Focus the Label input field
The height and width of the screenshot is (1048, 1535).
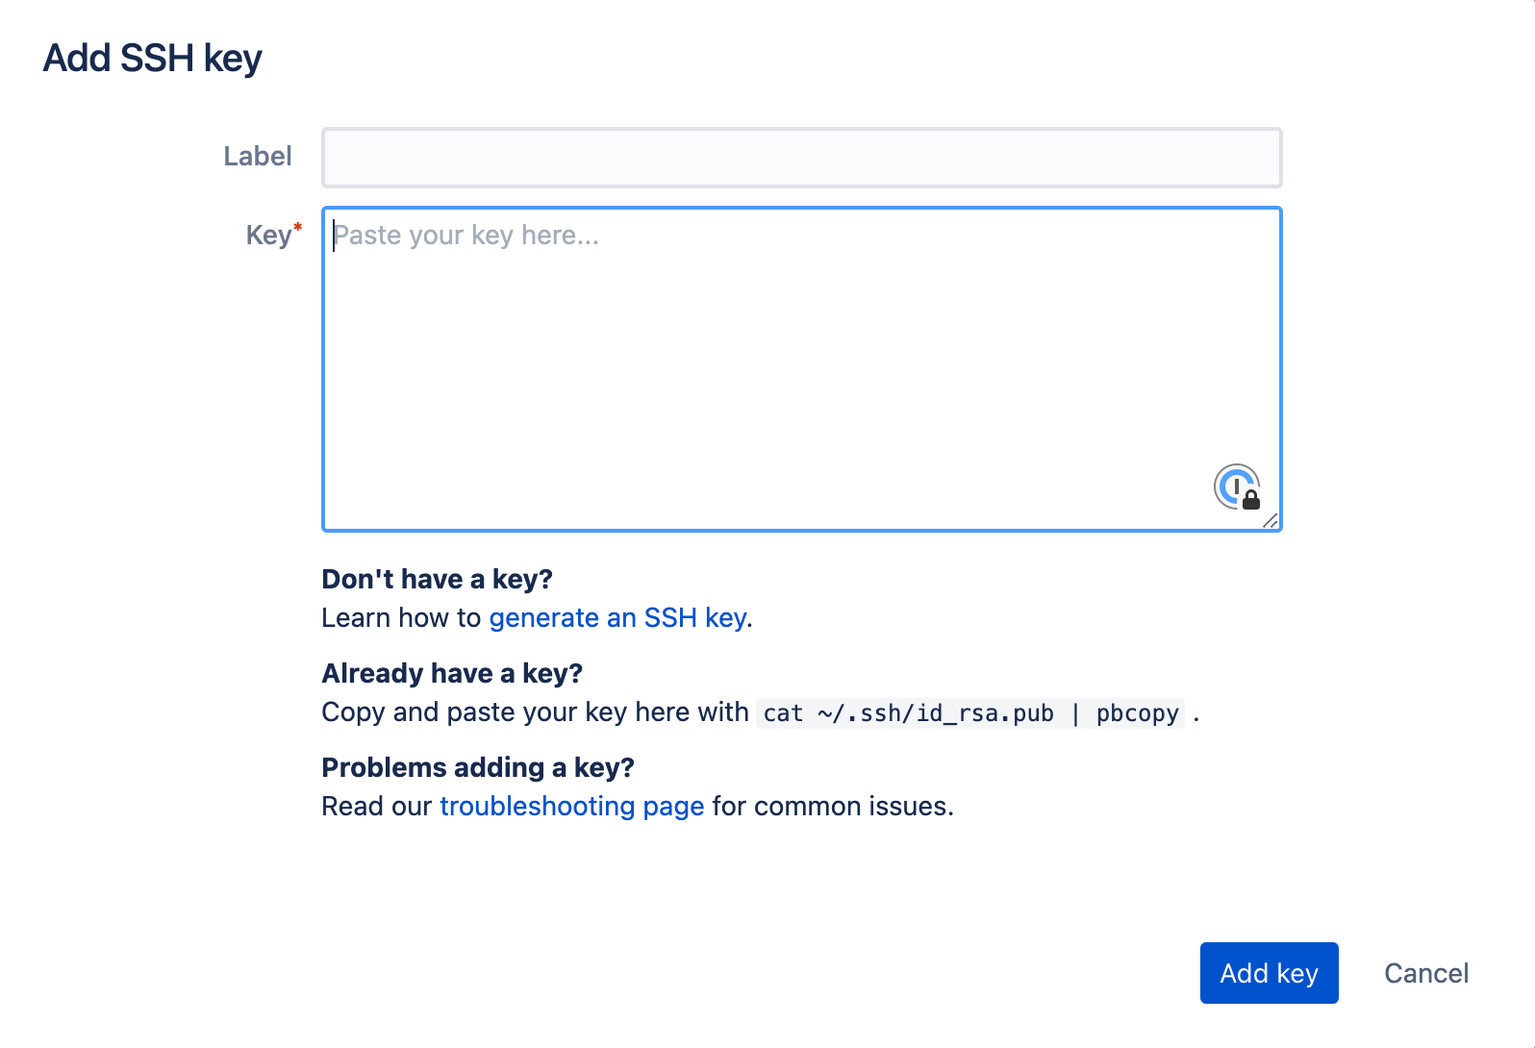click(x=801, y=158)
